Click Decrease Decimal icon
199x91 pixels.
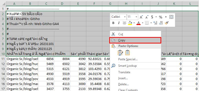point(161,23)
